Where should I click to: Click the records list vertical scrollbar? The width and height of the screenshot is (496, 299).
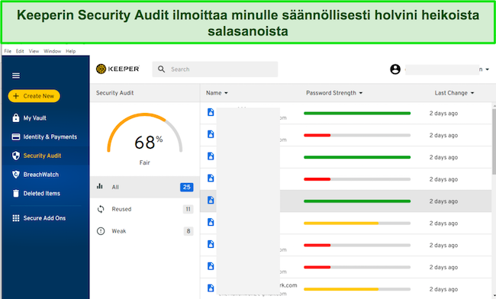[x=494, y=141]
